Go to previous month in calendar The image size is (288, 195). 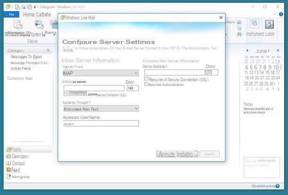[x=247, y=51]
